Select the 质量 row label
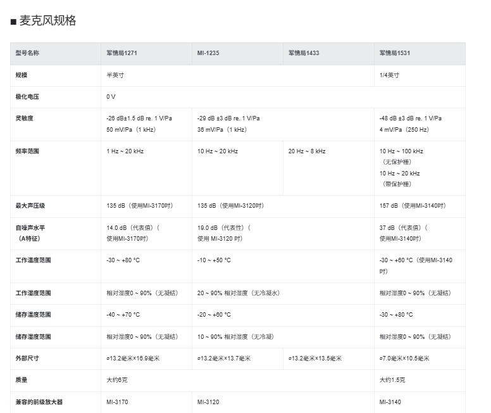The image size is (491, 413). pos(22,380)
